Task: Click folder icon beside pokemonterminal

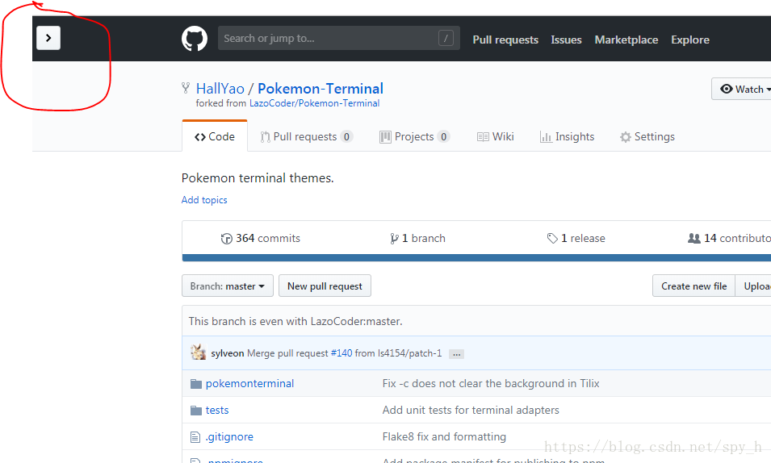Action: (x=196, y=384)
